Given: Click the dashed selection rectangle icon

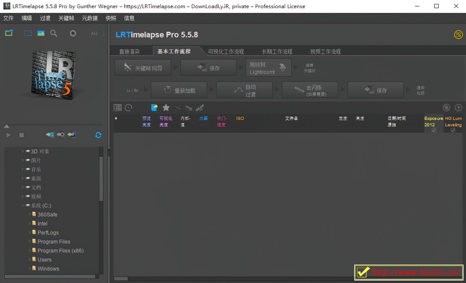Looking at the screenshot, I should pyautogui.click(x=28, y=33).
